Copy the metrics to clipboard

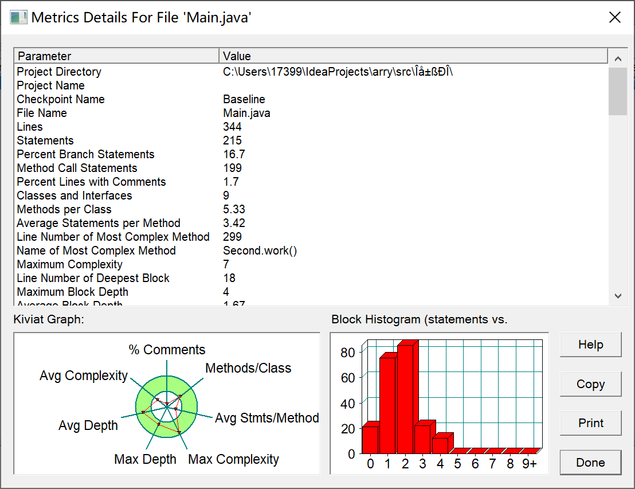[x=590, y=384]
